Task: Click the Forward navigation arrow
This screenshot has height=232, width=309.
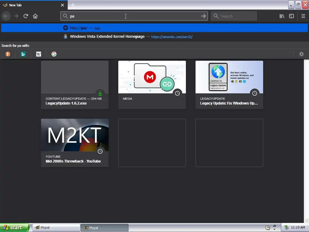Action: pos(16,16)
